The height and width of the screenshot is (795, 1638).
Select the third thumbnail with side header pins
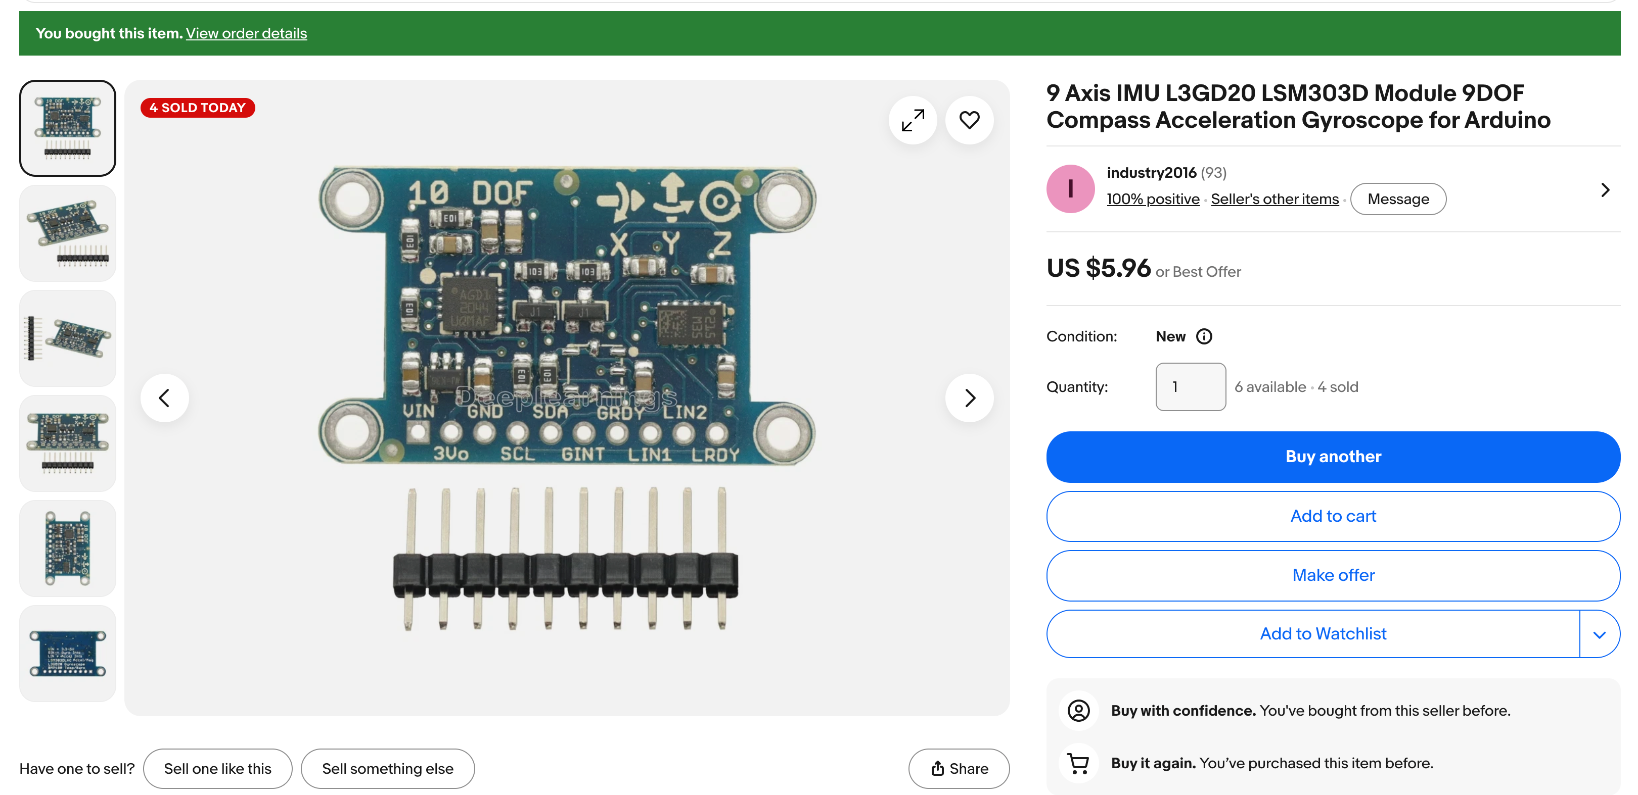(x=68, y=338)
